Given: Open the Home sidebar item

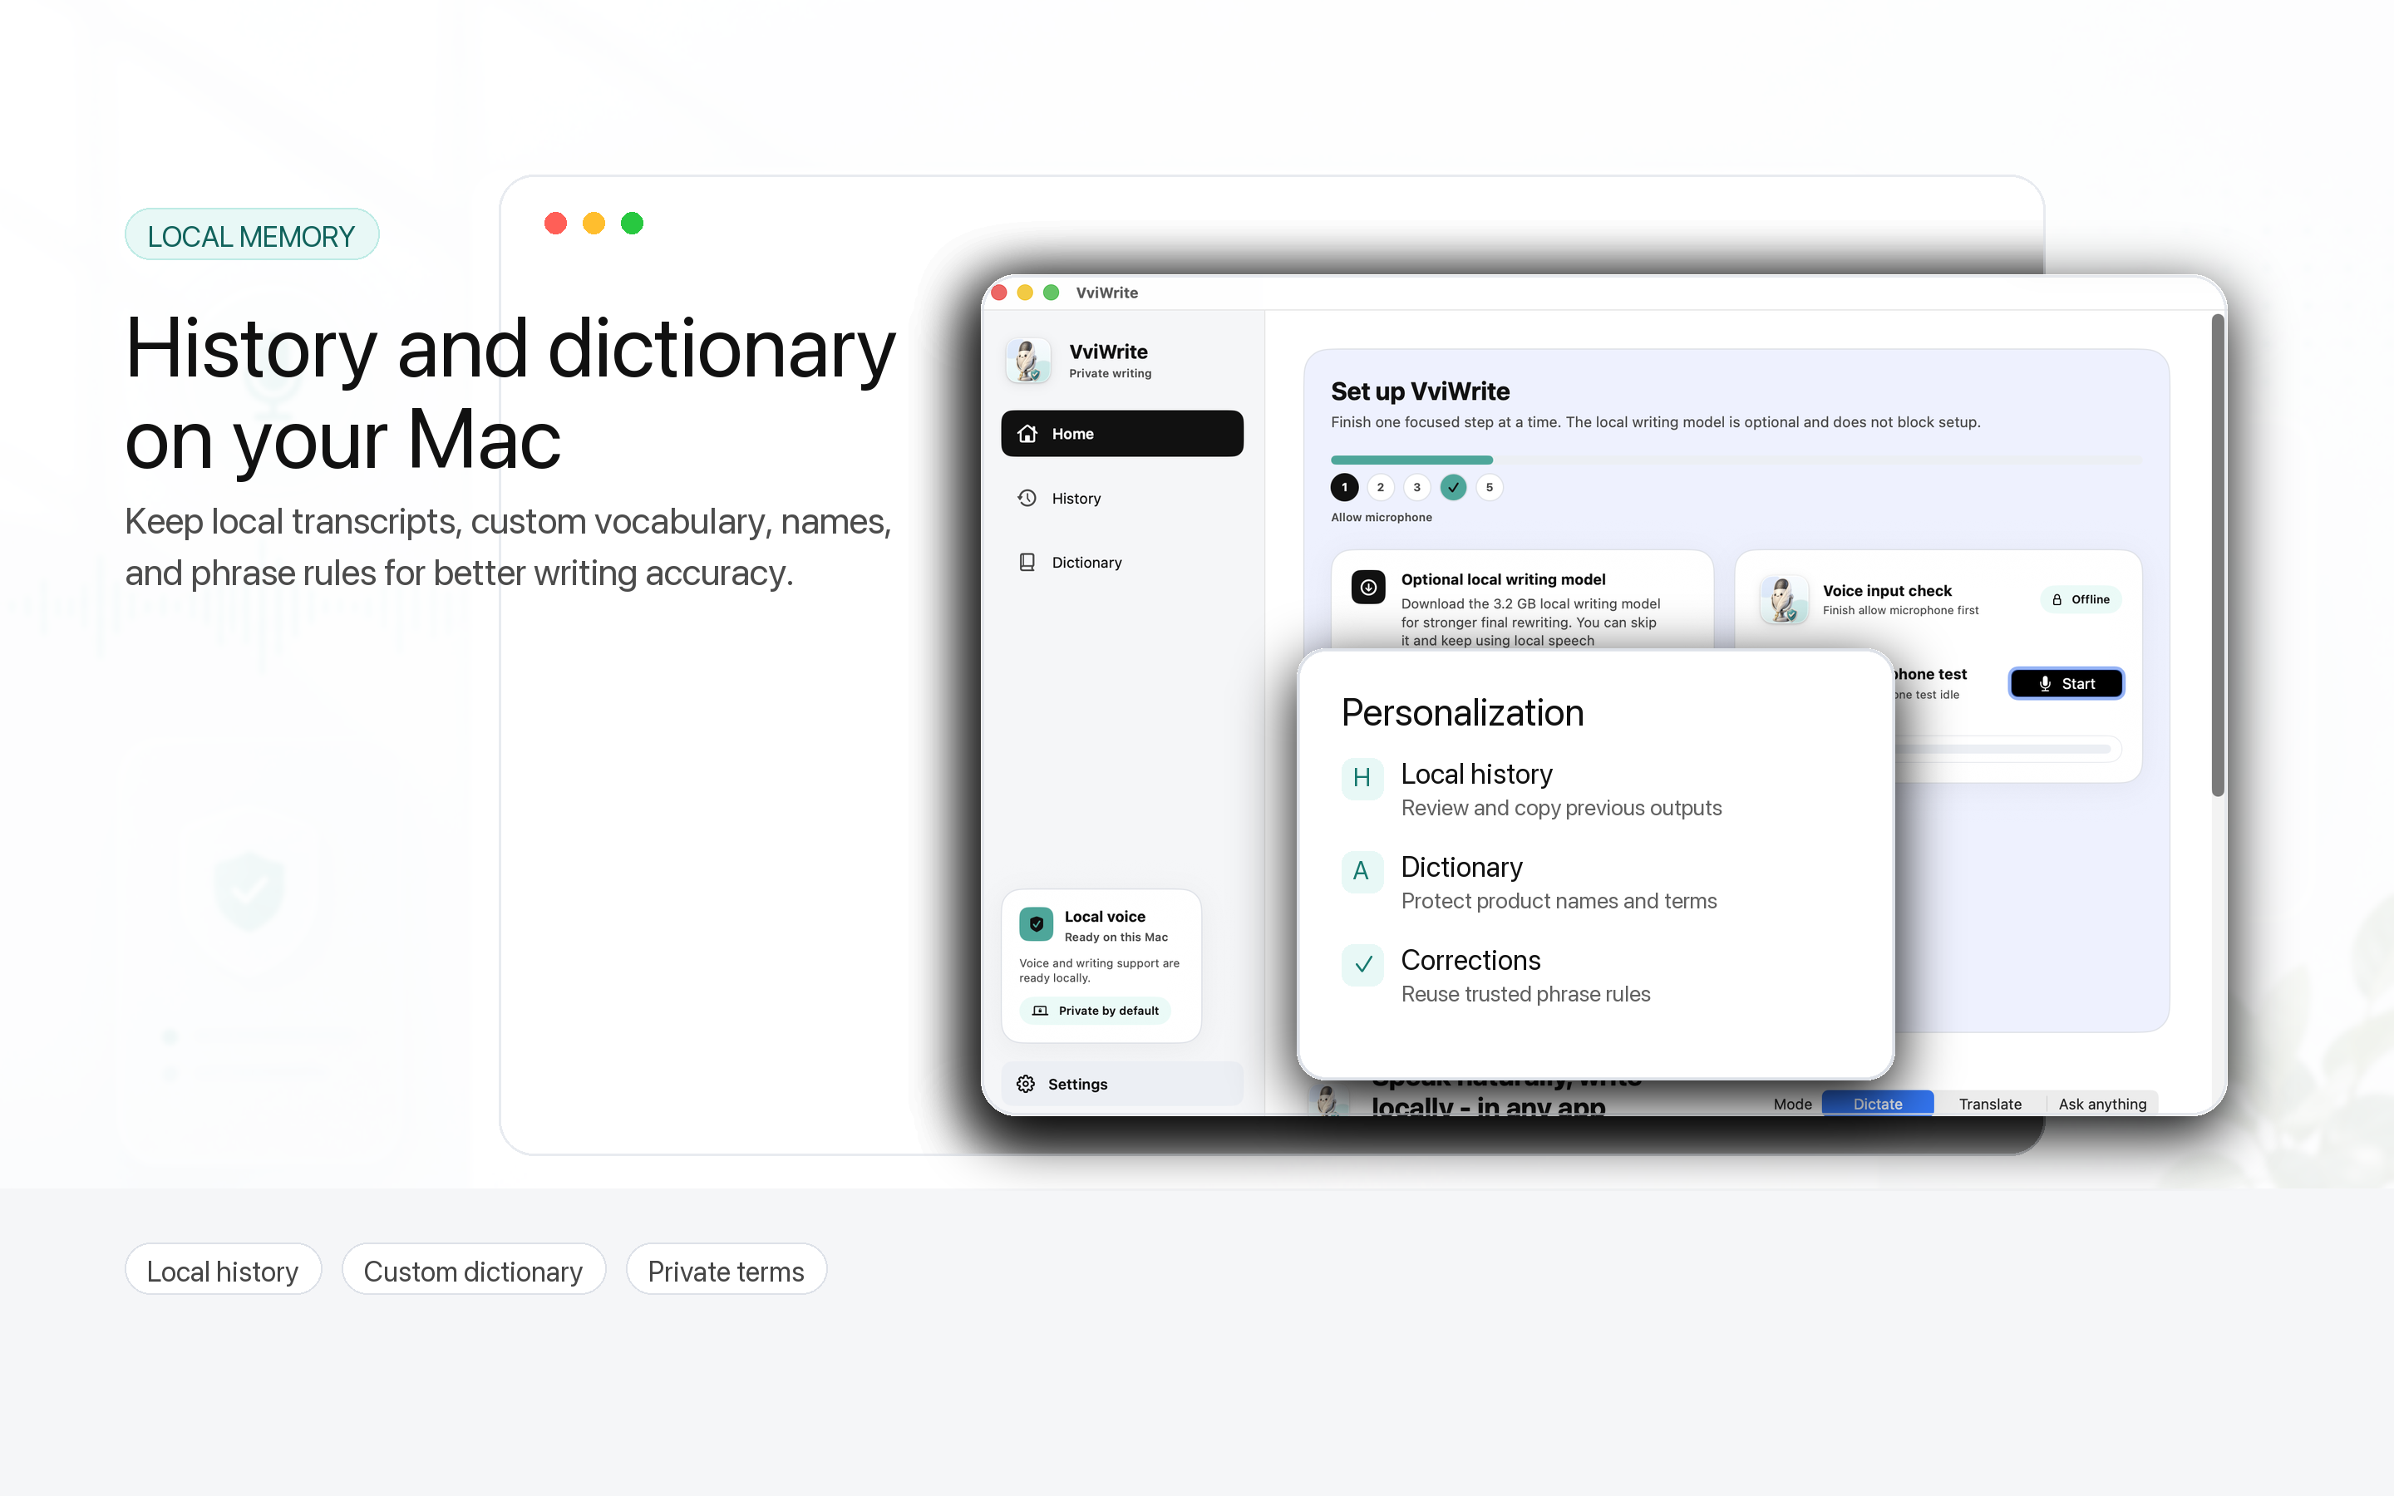Looking at the screenshot, I should [x=1121, y=433].
